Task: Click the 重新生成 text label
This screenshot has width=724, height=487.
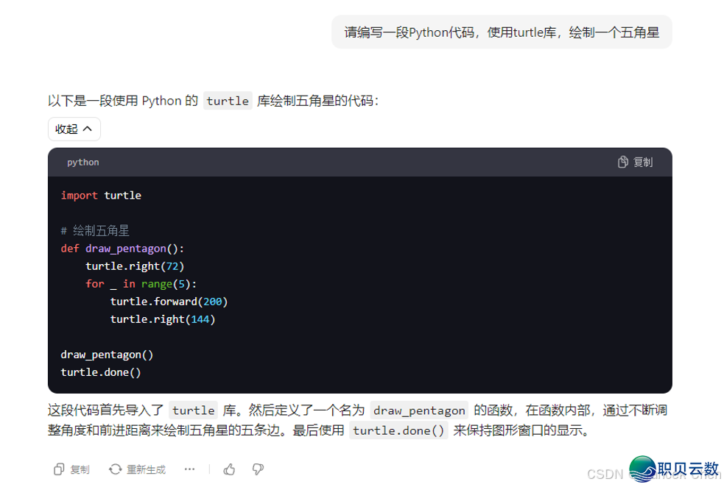Action: [146, 469]
